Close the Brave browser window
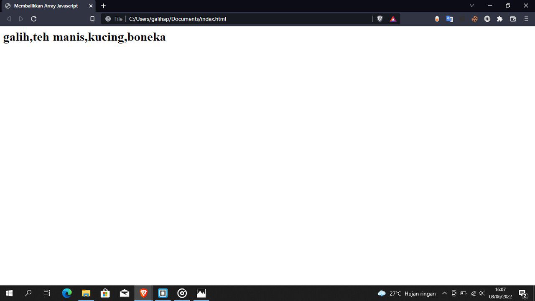This screenshot has height=301, width=535. [x=526, y=6]
